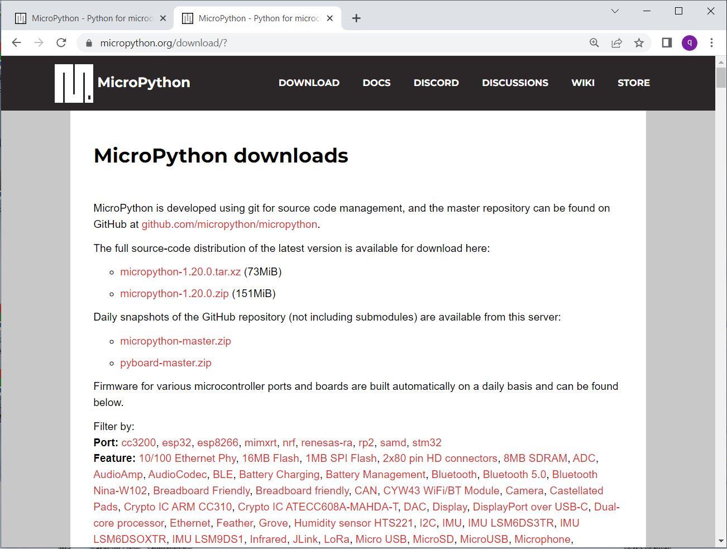The image size is (727, 549).
Task: Visit the WIKI navigation item
Action: 583,83
